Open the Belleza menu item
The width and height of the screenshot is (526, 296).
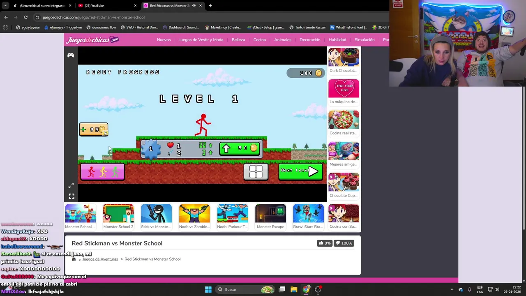pos(238,40)
